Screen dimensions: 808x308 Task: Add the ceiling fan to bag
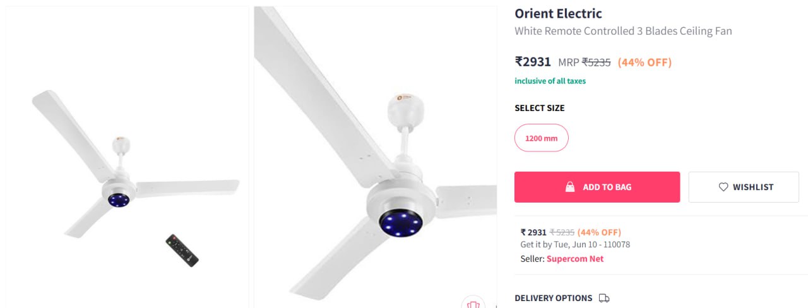[597, 187]
